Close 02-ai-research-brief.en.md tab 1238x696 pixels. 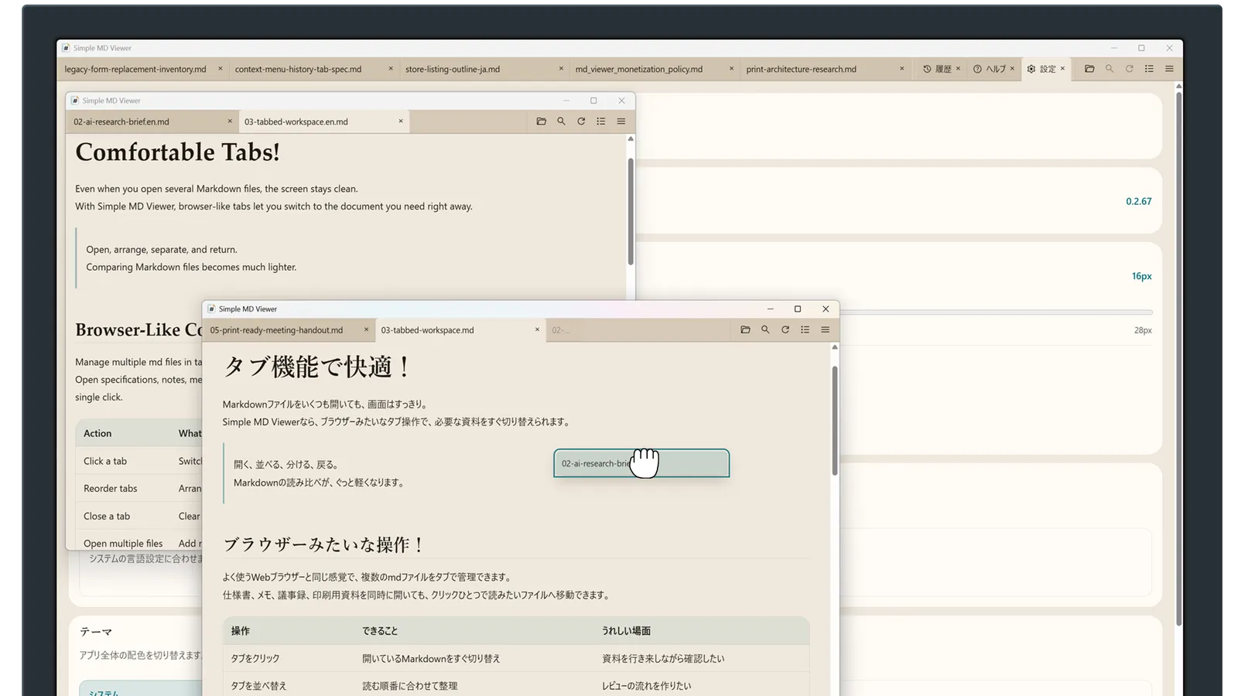(x=230, y=121)
